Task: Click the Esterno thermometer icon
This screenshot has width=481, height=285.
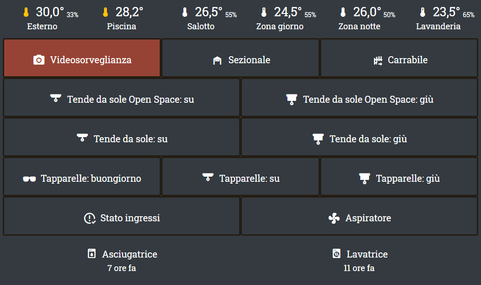Action: (26, 12)
